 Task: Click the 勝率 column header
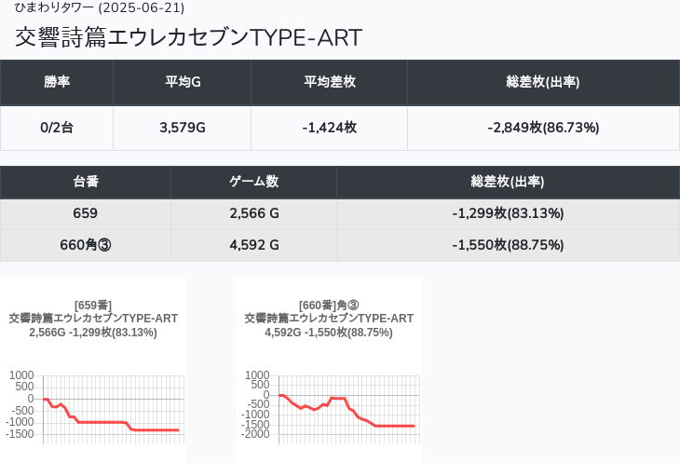(x=57, y=82)
